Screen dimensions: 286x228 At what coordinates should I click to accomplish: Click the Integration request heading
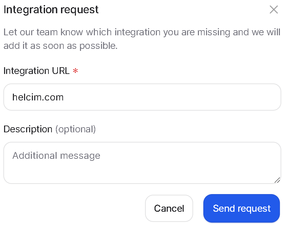pos(51,10)
